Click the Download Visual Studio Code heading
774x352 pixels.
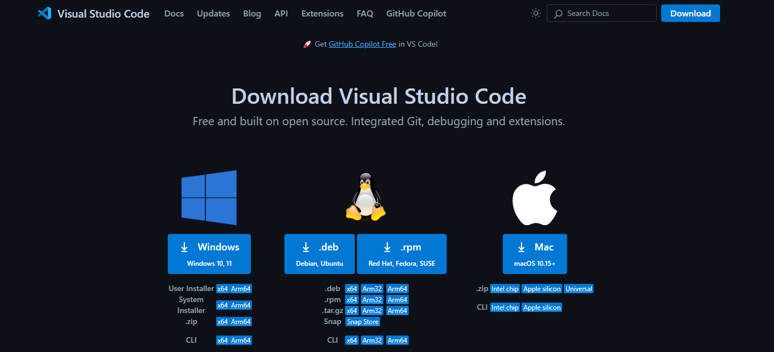379,97
